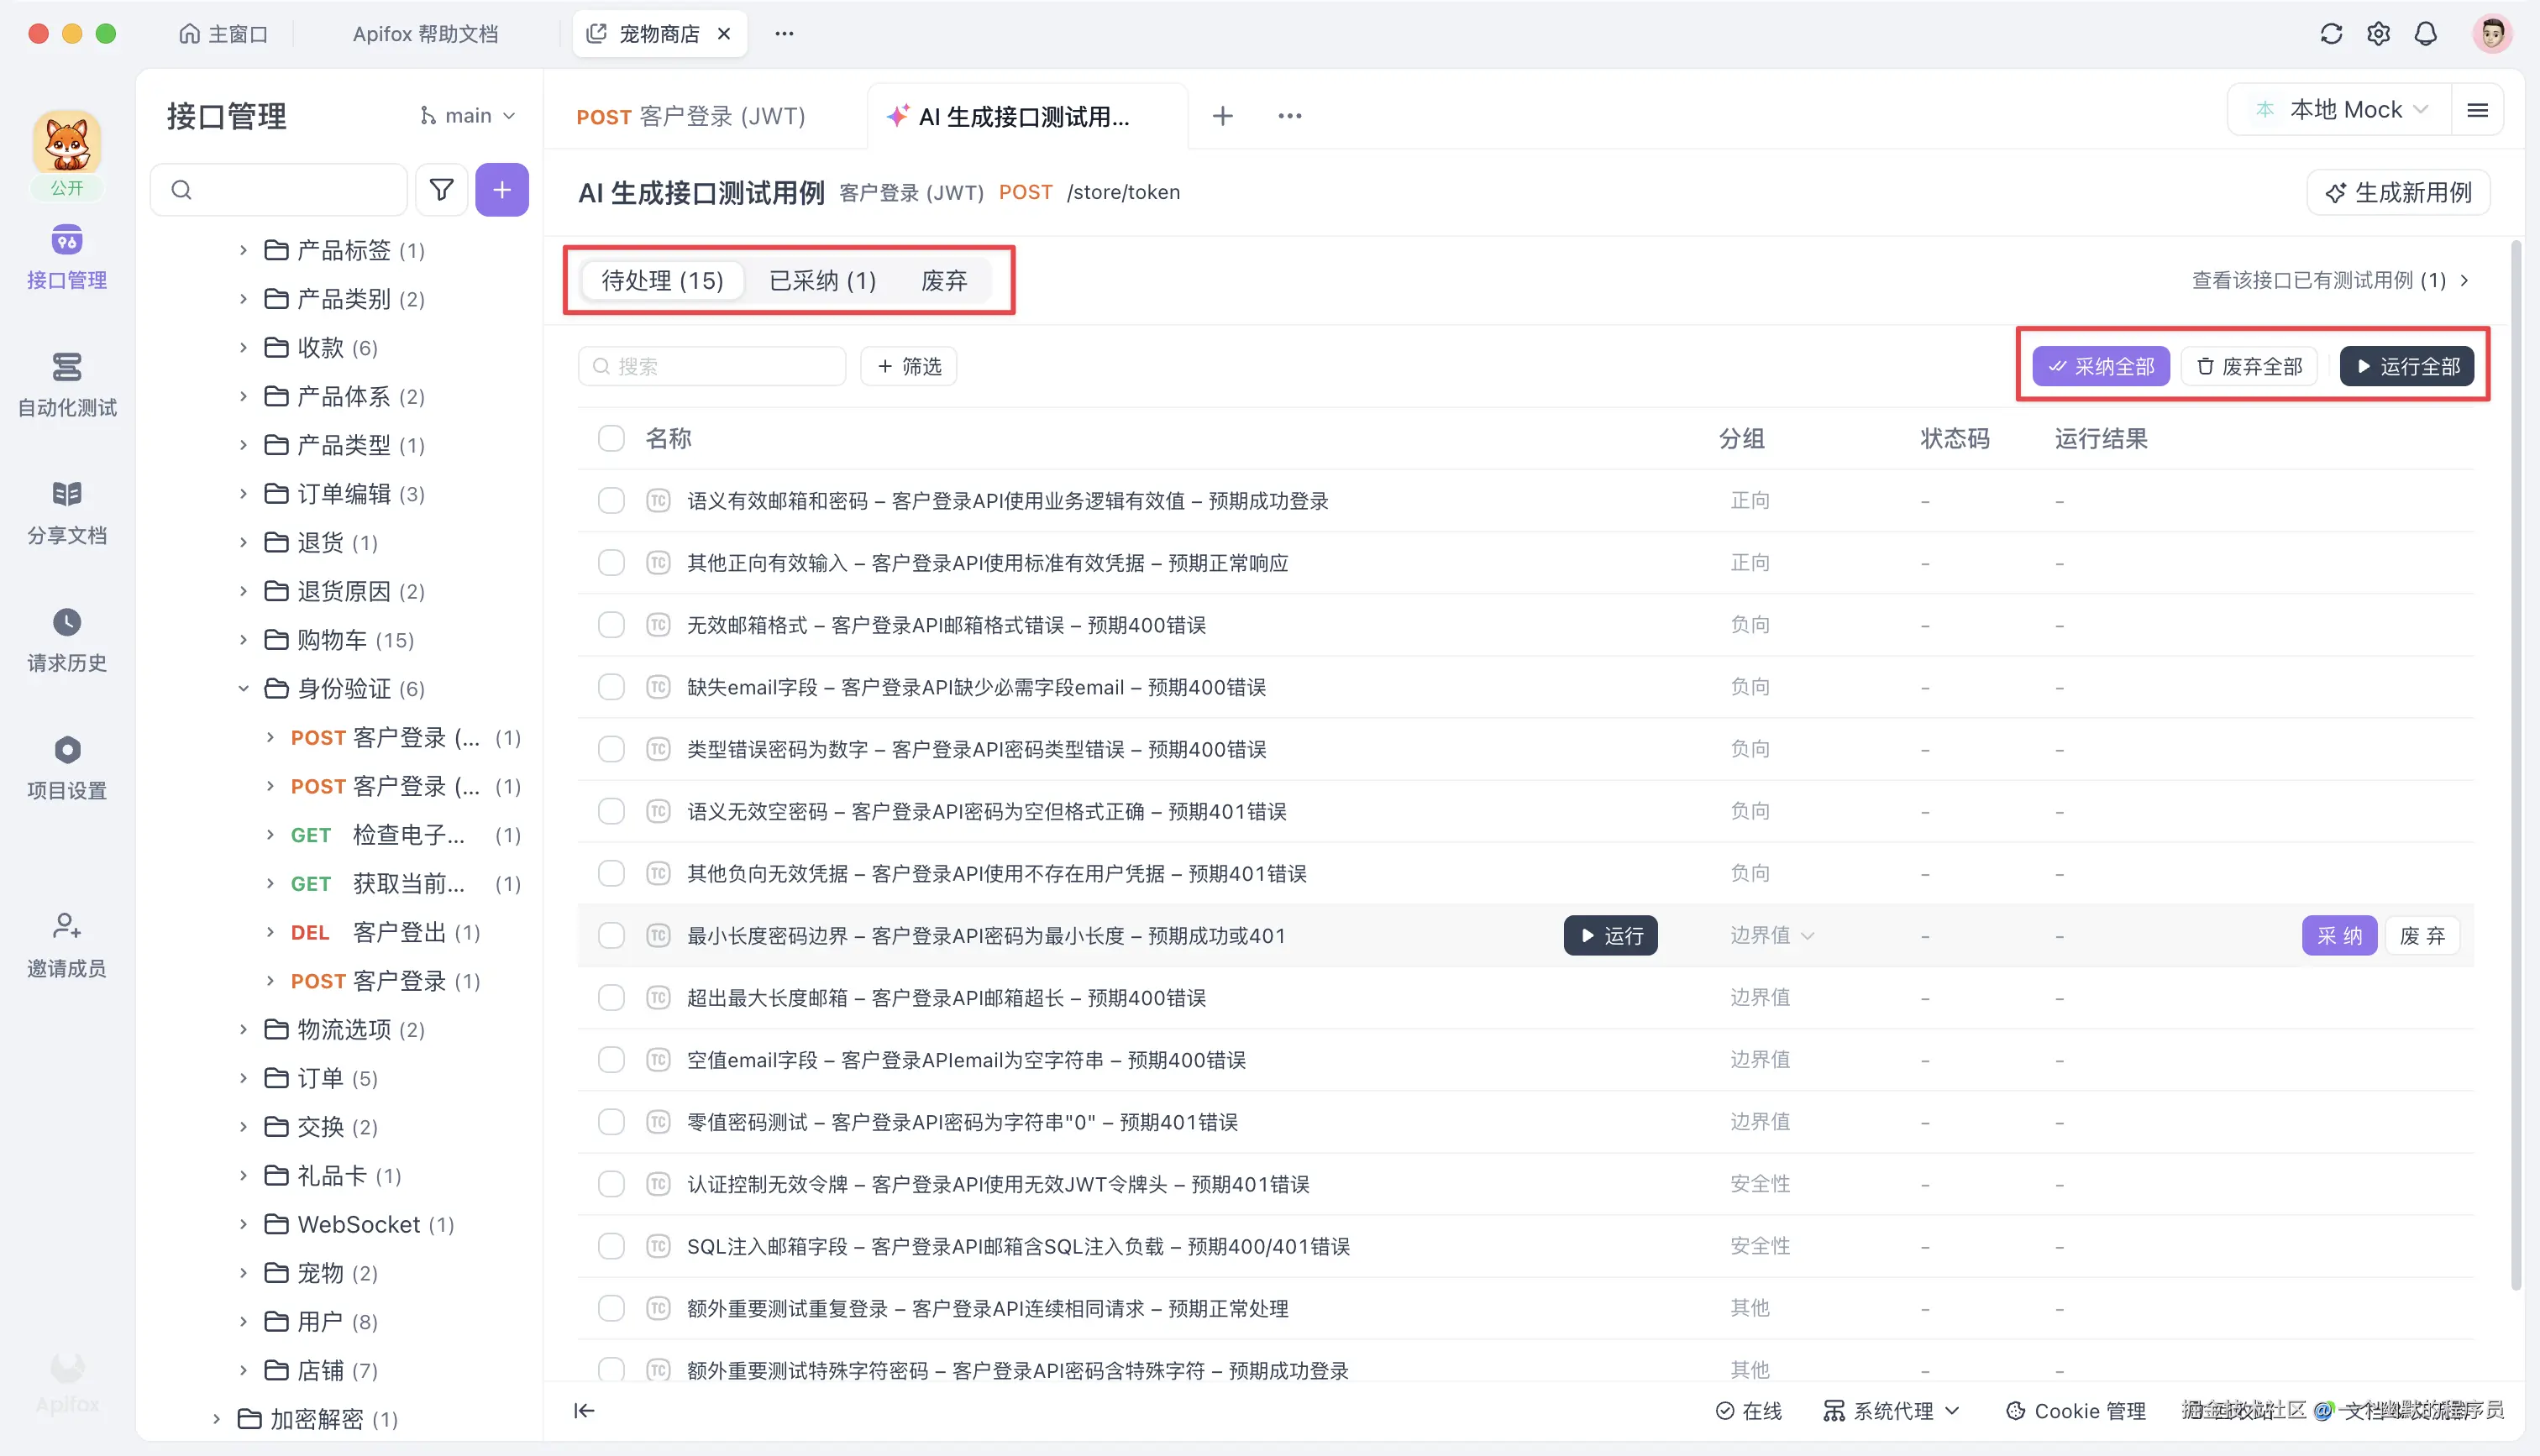Click the 邀请成员 sidebar icon
Viewport: 2540px width, 1456px height.
click(66, 944)
